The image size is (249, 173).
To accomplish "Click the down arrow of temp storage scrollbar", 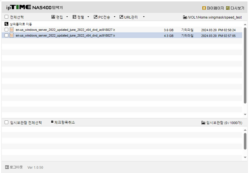I will [245, 158].
